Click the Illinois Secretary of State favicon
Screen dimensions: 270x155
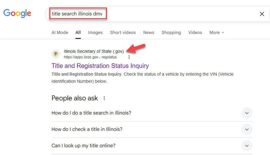pos(56,54)
